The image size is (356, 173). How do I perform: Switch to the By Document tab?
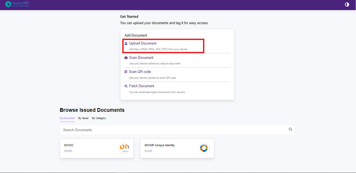click(x=67, y=118)
